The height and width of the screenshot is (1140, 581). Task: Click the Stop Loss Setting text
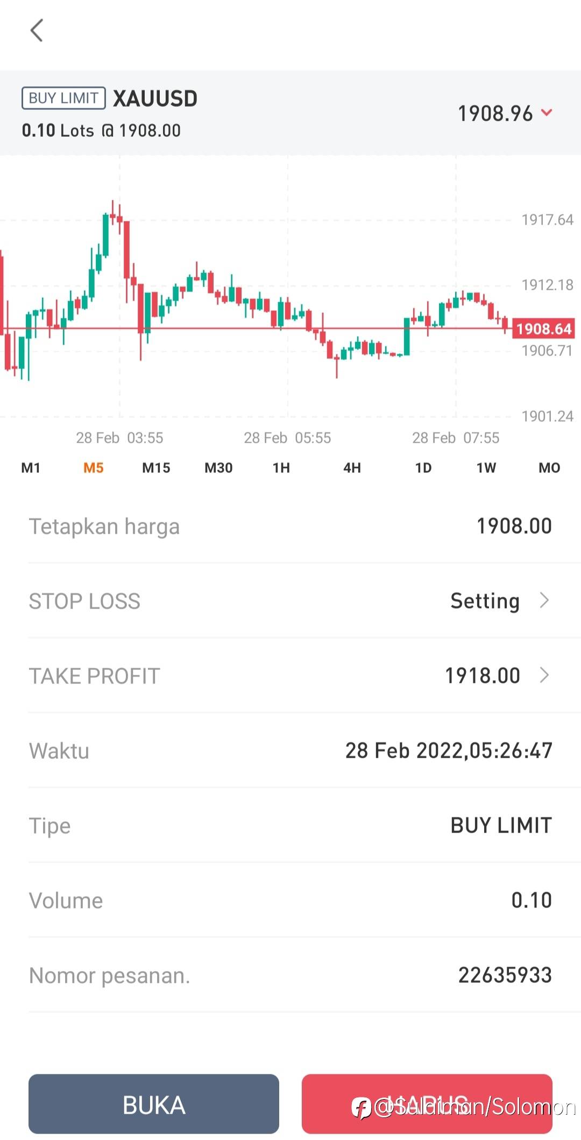click(485, 600)
